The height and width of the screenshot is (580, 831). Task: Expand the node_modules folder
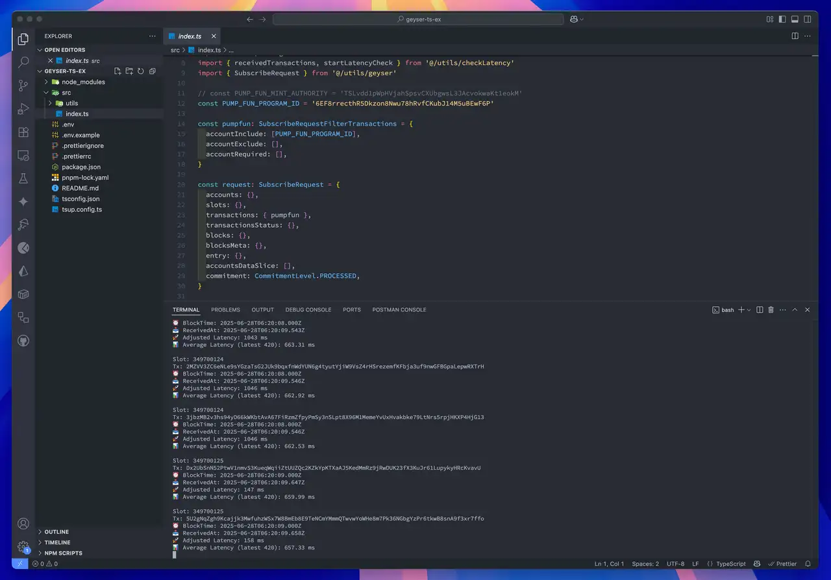(x=45, y=82)
